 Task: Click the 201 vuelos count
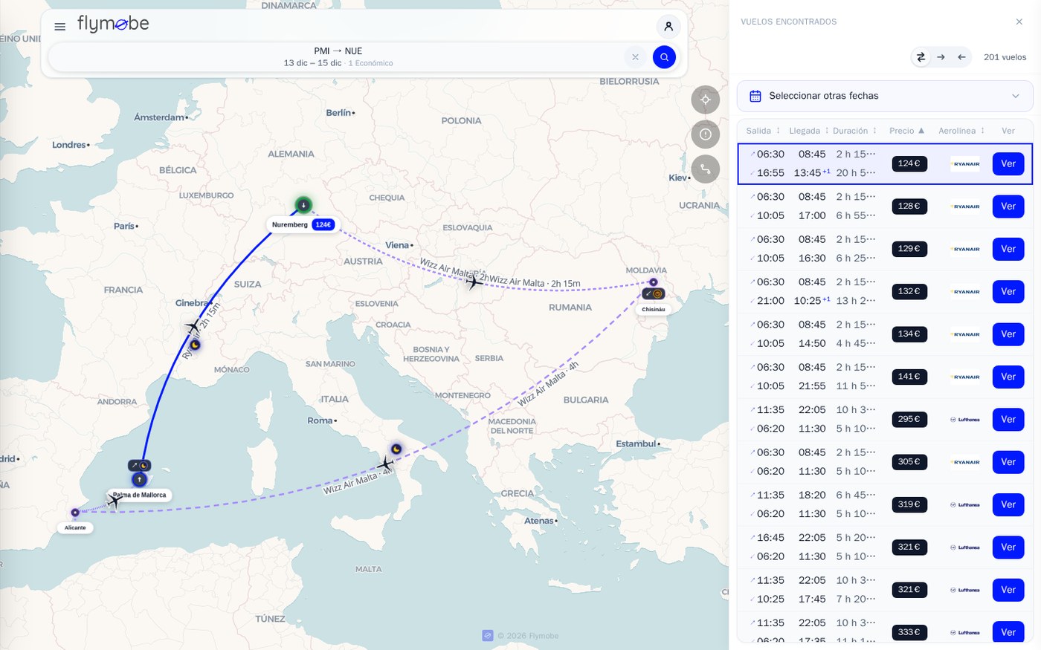[x=1005, y=57]
